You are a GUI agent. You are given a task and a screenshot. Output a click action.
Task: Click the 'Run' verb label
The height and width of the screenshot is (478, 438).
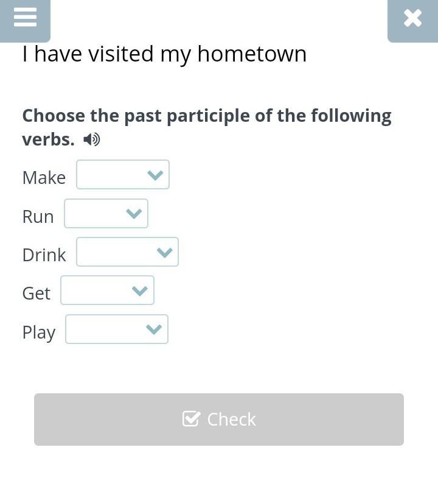click(38, 216)
